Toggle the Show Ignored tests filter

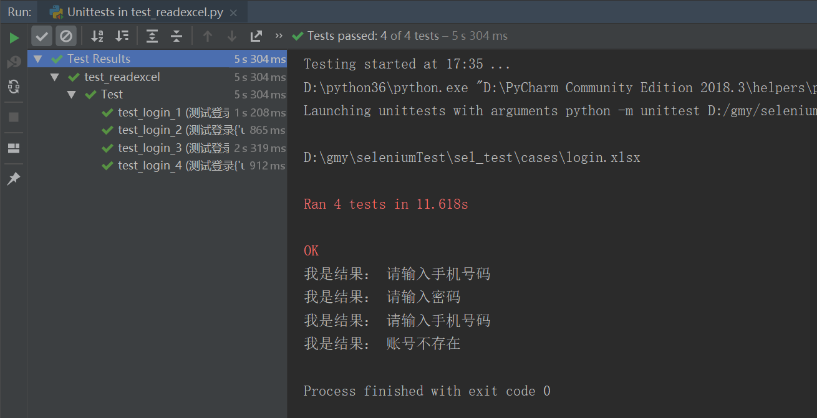(66, 36)
